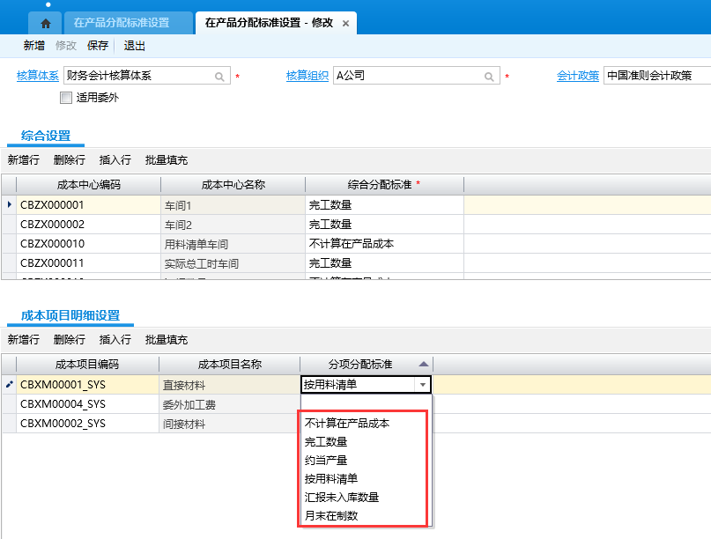Select row CBZX000010 in cost center table
Screen dimensions: 711x539
tap(53, 244)
